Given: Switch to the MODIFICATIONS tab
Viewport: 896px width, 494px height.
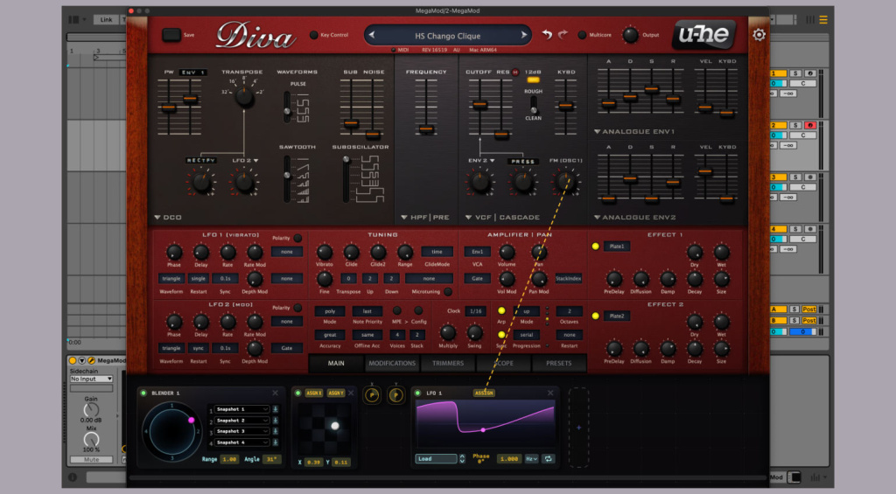Looking at the screenshot, I should (x=392, y=363).
